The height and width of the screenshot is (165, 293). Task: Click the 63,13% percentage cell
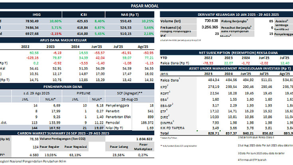coord(75,155)
